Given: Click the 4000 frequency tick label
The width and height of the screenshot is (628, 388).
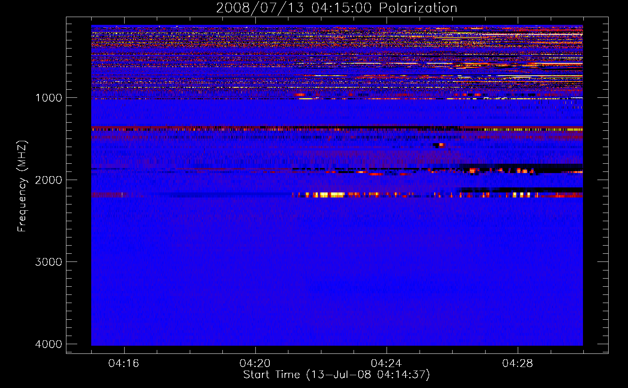Looking at the screenshot, I should 49,344.
